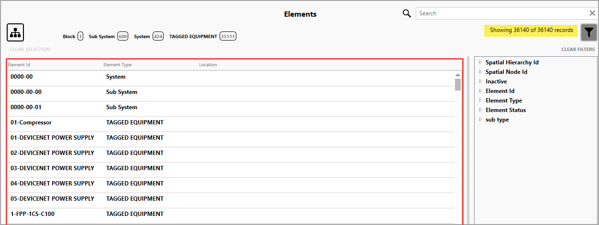Click the scroll up arrow in list
Screen dimensions: 599x225
point(458,75)
